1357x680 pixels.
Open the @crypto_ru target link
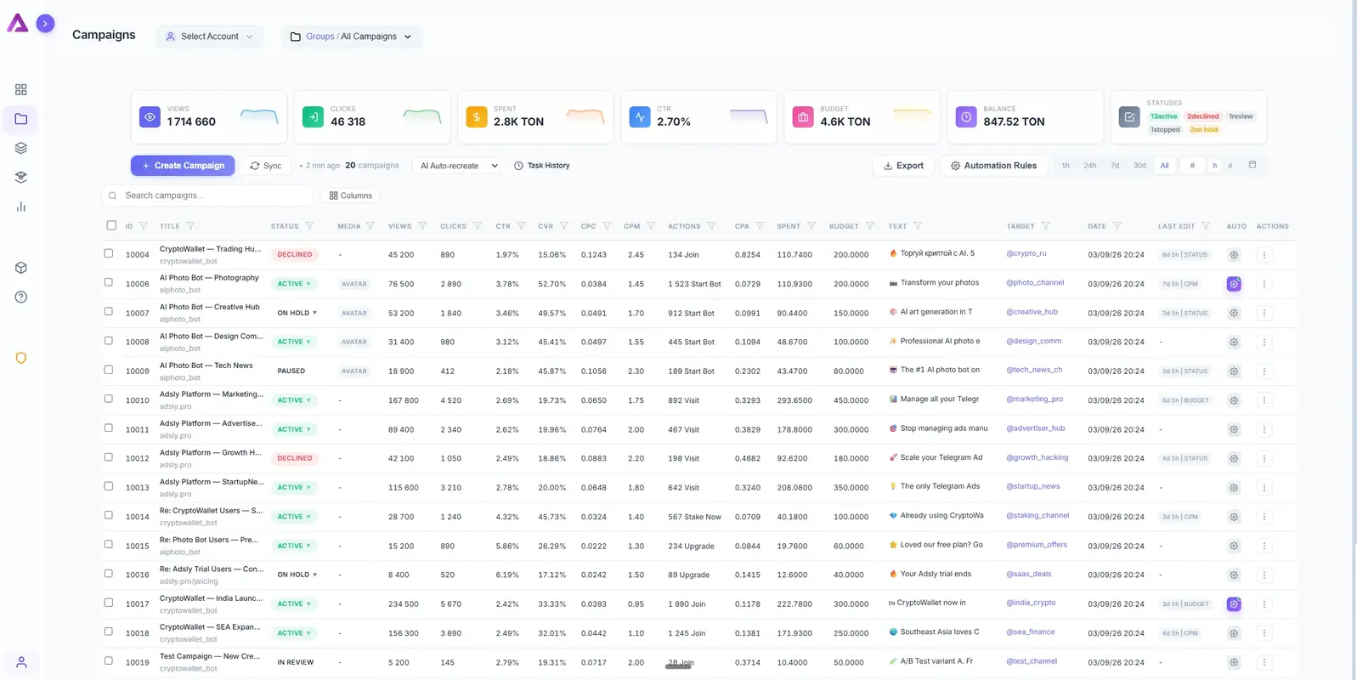click(x=1026, y=253)
